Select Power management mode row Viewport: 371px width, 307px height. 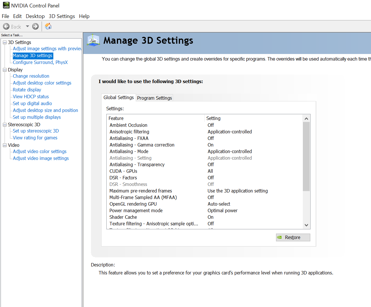(204, 210)
